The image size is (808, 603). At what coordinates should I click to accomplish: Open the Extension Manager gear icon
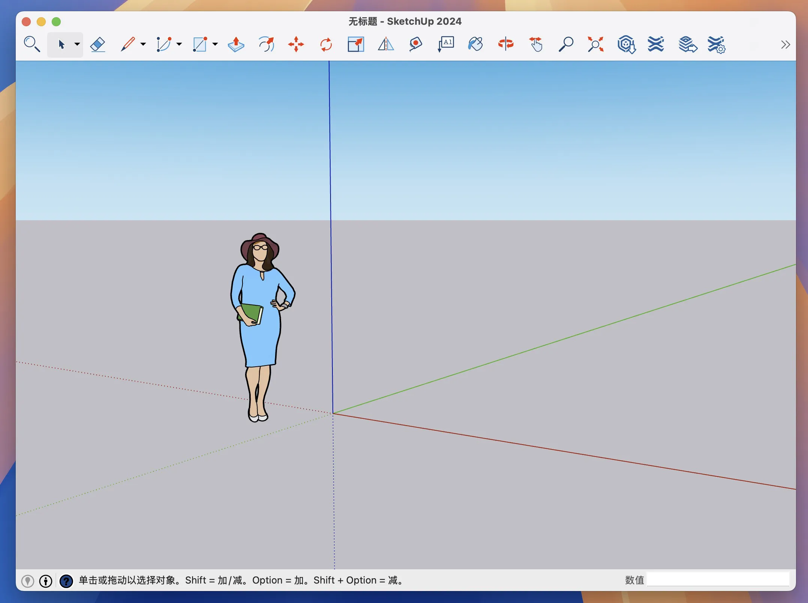tap(717, 45)
